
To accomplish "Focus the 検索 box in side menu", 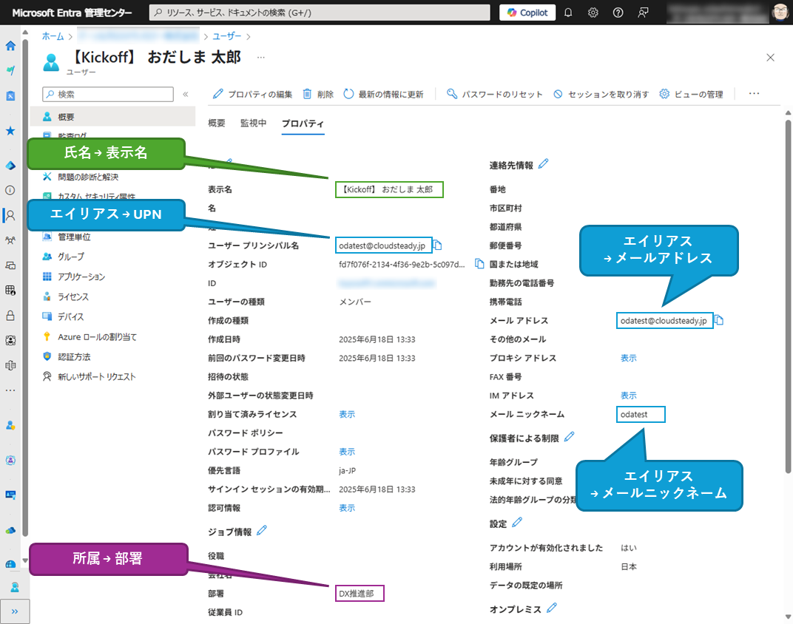I will point(108,94).
